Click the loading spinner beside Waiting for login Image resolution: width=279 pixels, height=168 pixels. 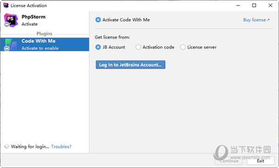[7, 147]
